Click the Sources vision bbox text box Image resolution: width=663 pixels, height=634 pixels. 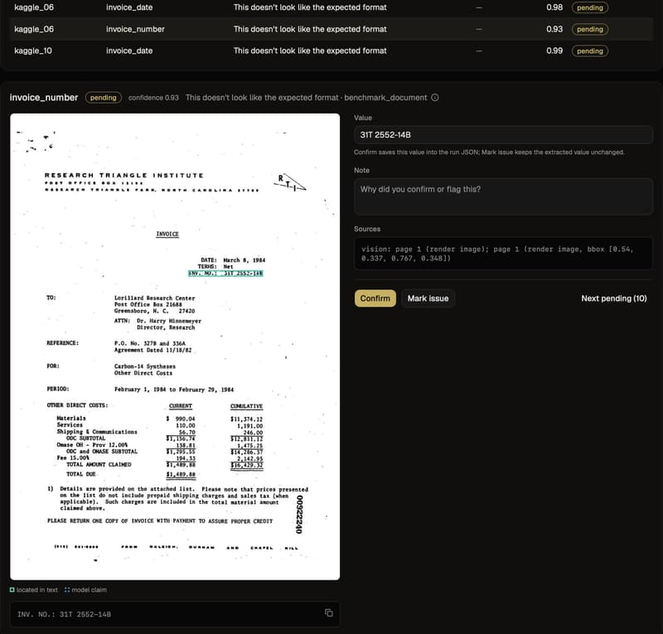click(x=503, y=254)
